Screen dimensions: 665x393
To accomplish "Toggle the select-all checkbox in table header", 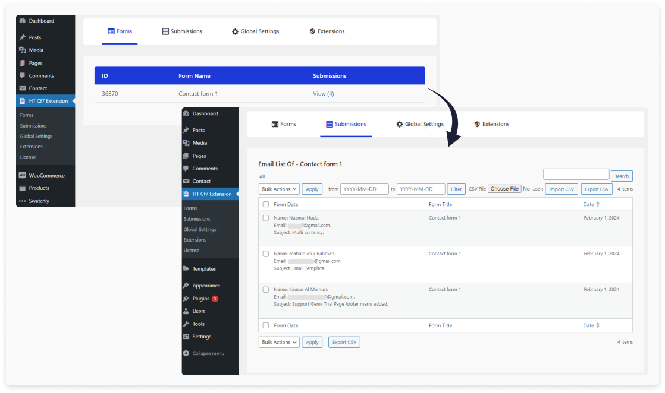I will pyautogui.click(x=266, y=204).
